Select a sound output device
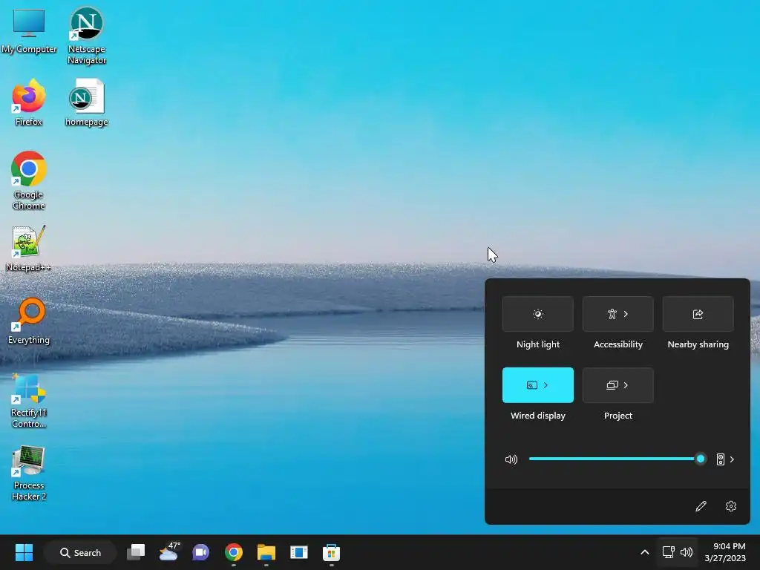Screen dimensions: 760x570 coord(725,459)
